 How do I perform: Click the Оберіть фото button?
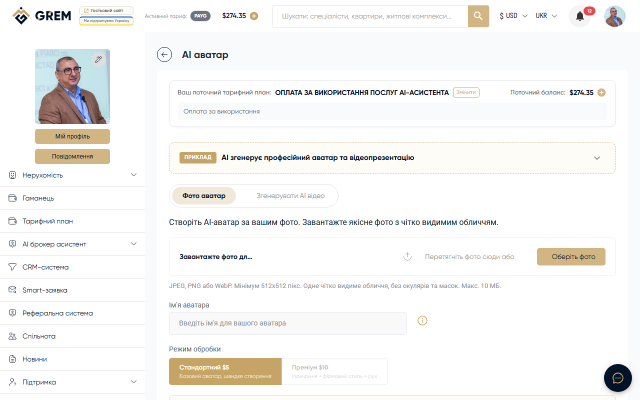point(571,256)
